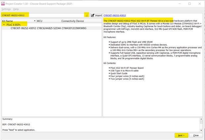
Task: Click the 'Quick Start Guide' bullet text
Action: pyautogui.click(x=119, y=73)
